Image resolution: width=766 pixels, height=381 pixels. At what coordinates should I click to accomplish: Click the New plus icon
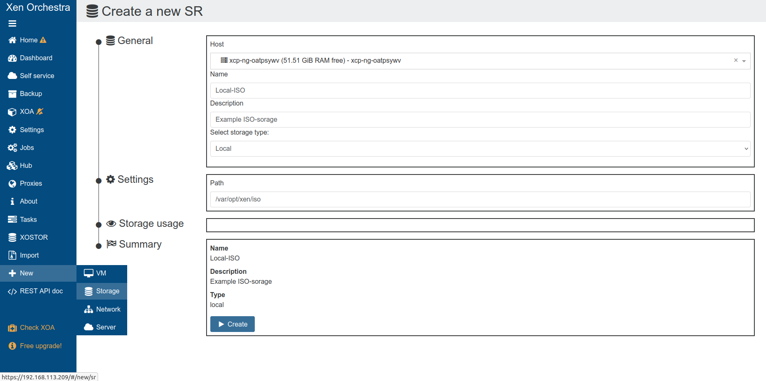click(12, 273)
